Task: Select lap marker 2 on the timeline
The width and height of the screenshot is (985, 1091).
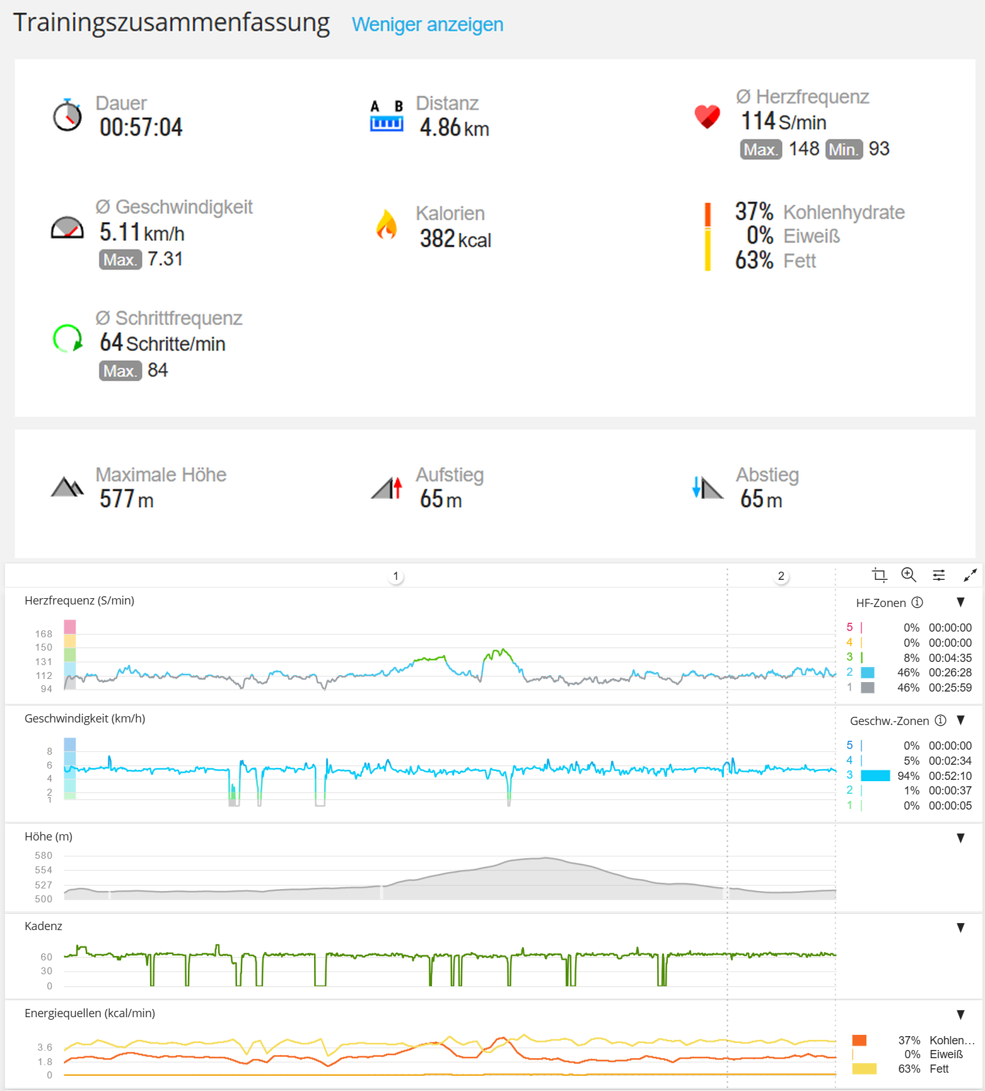Action: (781, 576)
